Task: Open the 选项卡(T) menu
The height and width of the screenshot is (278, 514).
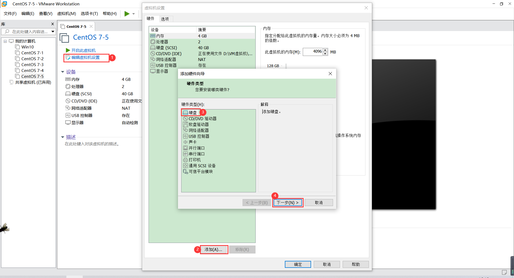Action: [x=89, y=14]
